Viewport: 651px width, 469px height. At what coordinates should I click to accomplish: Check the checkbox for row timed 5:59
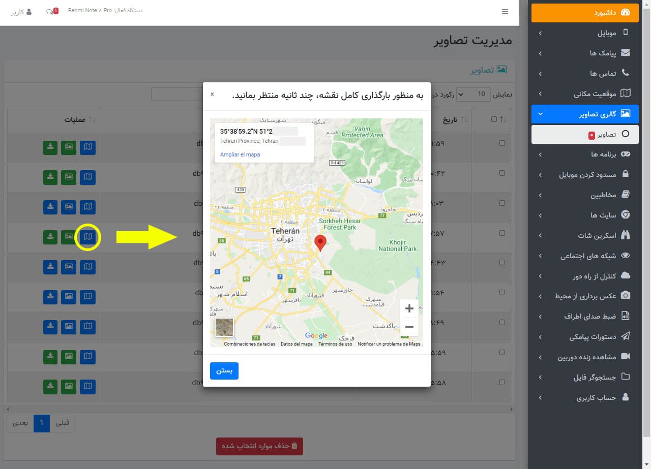(x=502, y=353)
